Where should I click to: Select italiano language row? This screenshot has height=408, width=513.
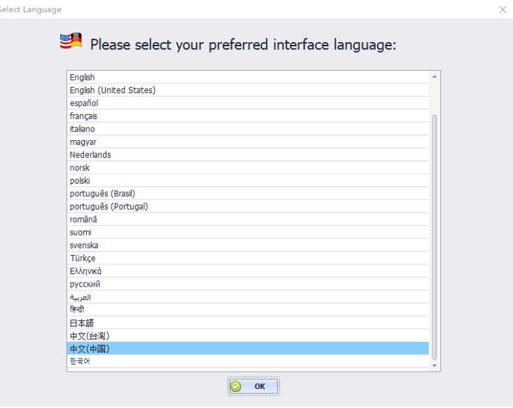click(x=247, y=129)
